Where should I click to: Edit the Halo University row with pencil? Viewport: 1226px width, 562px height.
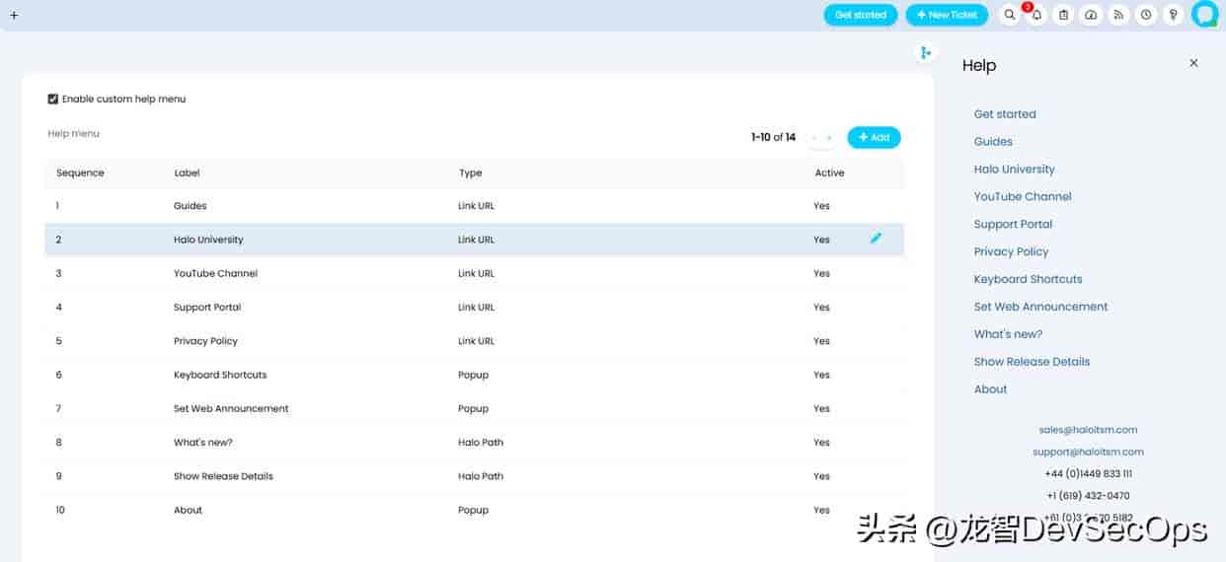(x=876, y=239)
